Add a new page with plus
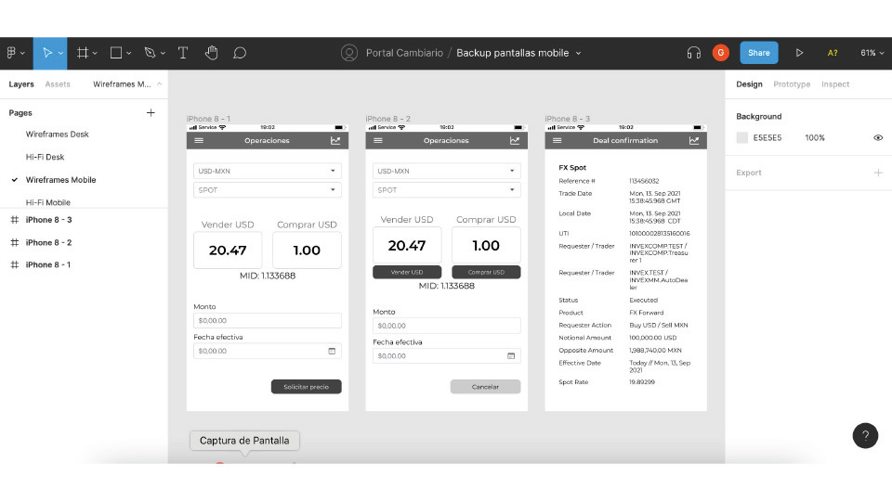892x501 pixels. 151,112
